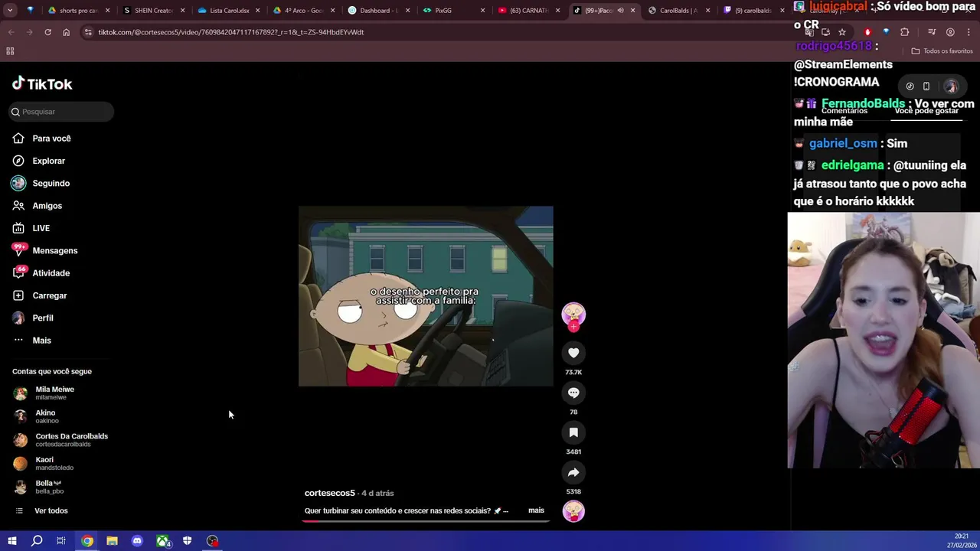
Task: Click the TikTok coins icon in top pill
Action: [910, 86]
